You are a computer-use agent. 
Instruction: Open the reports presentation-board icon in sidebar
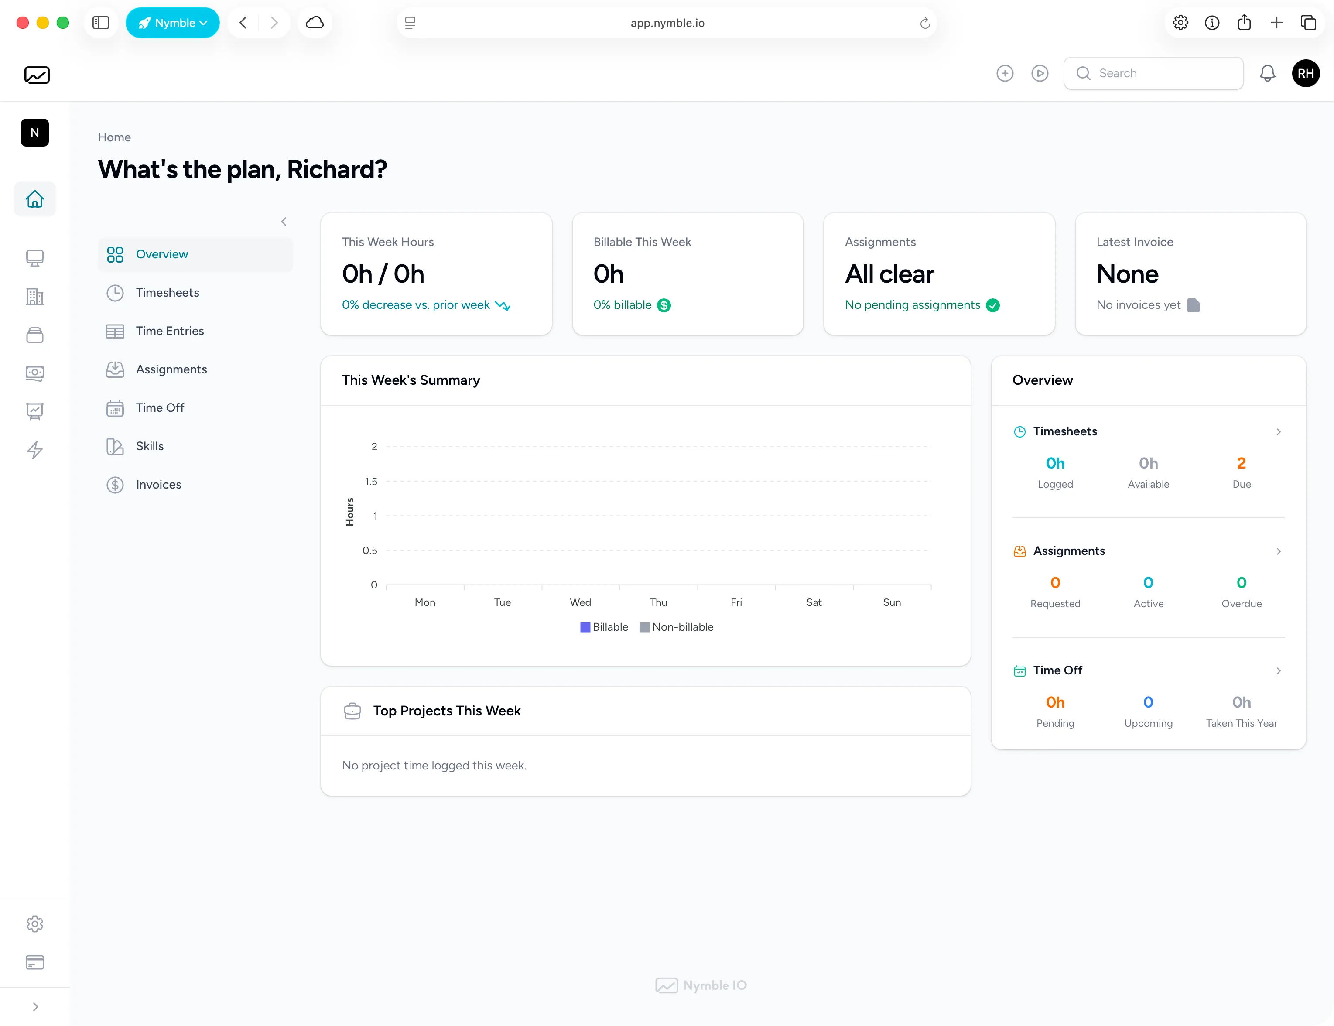[x=35, y=412]
